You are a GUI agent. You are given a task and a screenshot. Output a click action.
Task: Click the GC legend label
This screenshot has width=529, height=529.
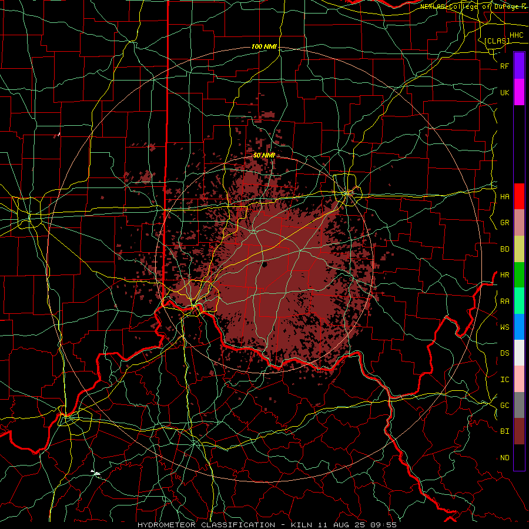[504, 405]
